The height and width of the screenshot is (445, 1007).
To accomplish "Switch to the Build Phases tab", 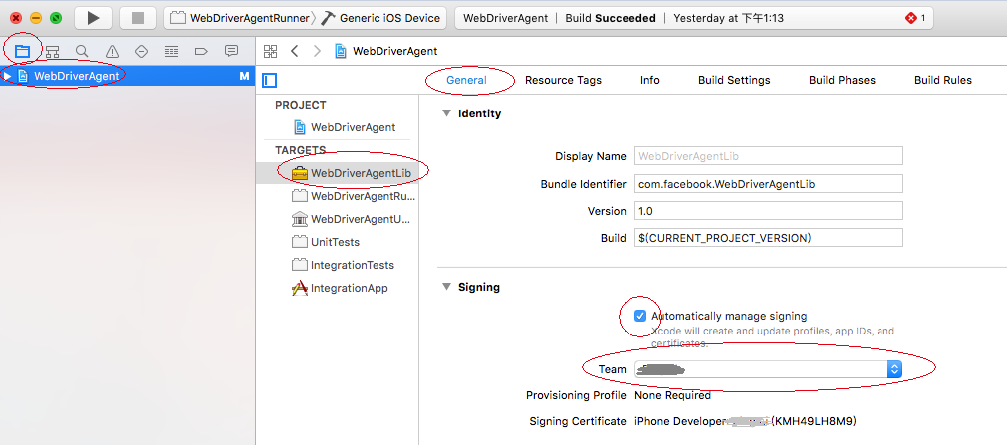I will (x=842, y=80).
